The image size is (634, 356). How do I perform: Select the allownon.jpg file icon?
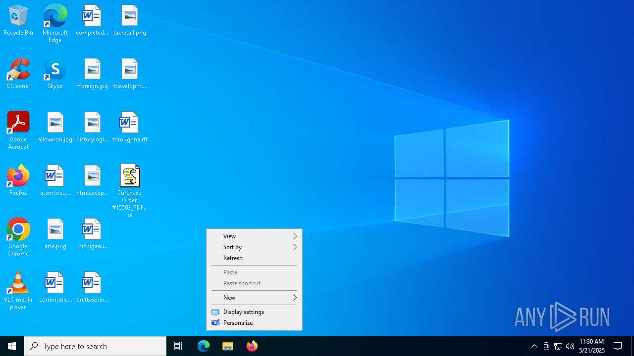pos(55,127)
